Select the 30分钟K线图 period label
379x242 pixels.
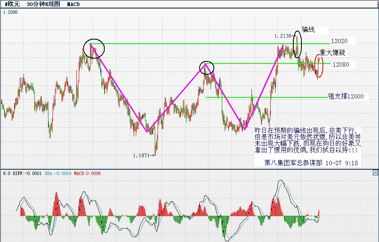point(44,4)
